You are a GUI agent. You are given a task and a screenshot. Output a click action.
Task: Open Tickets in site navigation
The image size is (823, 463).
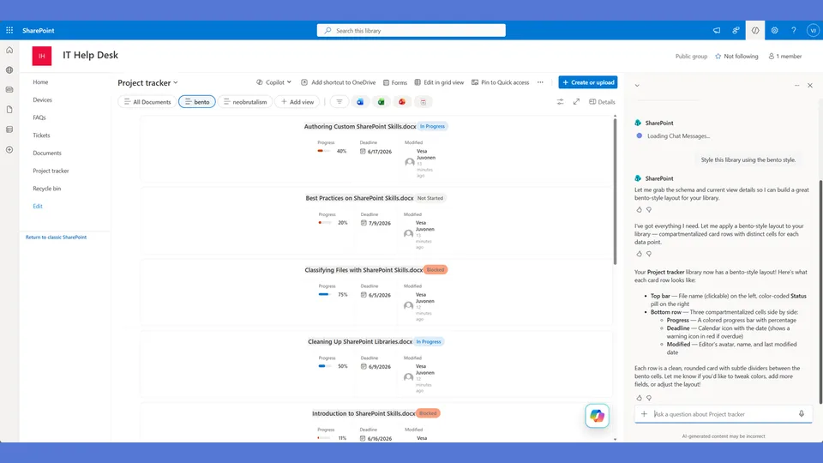pos(41,135)
